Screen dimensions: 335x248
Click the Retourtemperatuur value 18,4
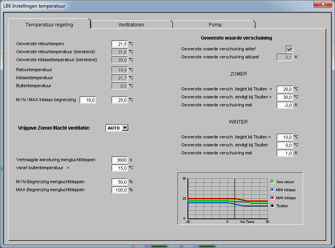tap(120, 70)
